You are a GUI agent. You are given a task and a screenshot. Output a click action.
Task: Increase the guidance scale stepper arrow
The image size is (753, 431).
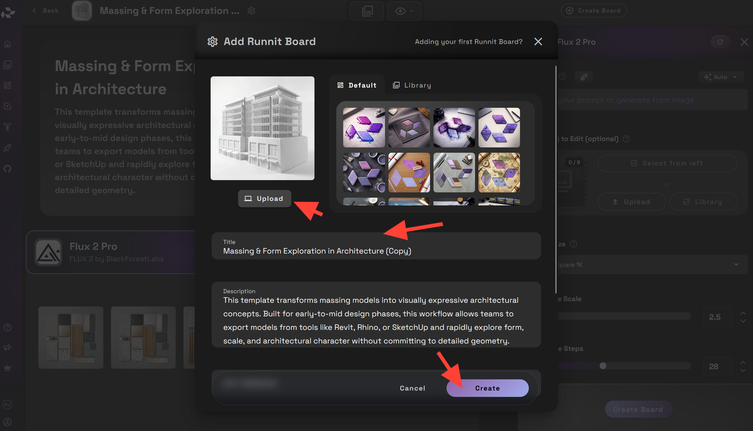tap(743, 313)
